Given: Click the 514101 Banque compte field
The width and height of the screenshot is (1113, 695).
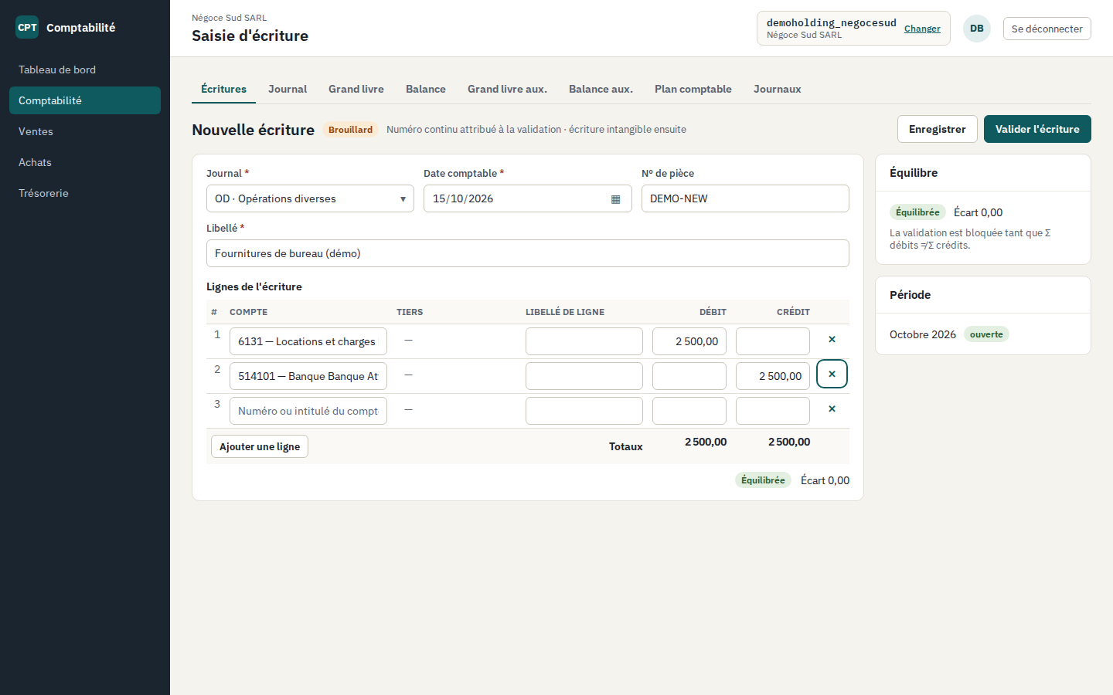Looking at the screenshot, I should [308, 376].
